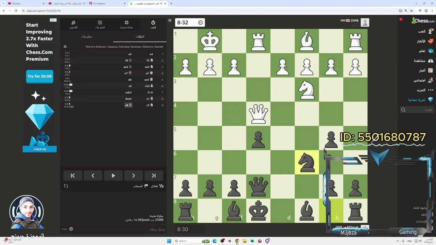Click the flip board arrows icon
This screenshot has width=436, height=245.
66,186
